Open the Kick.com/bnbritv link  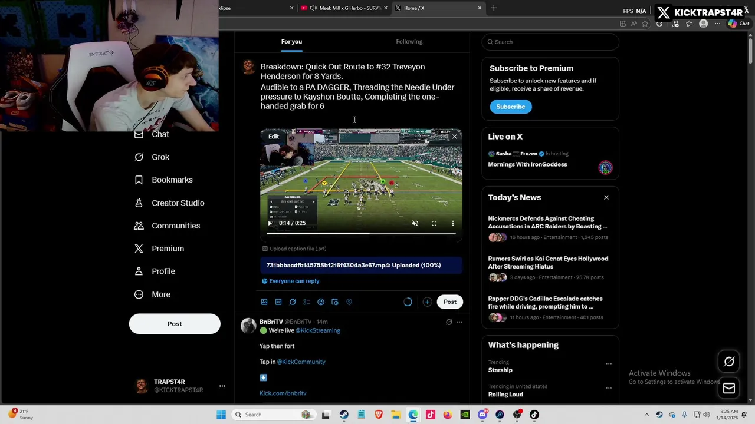click(x=283, y=393)
